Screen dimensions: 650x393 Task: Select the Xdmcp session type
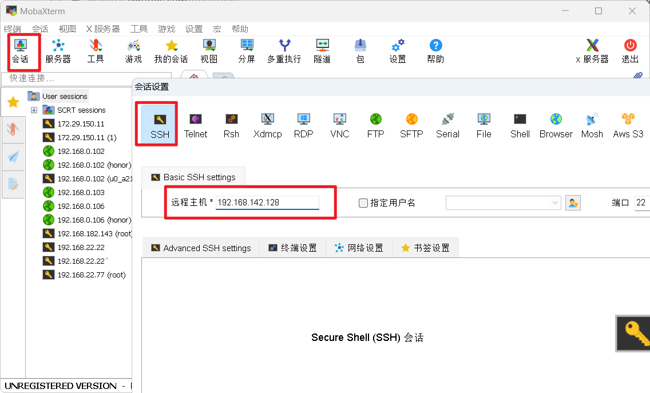click(x=267, y=126)
